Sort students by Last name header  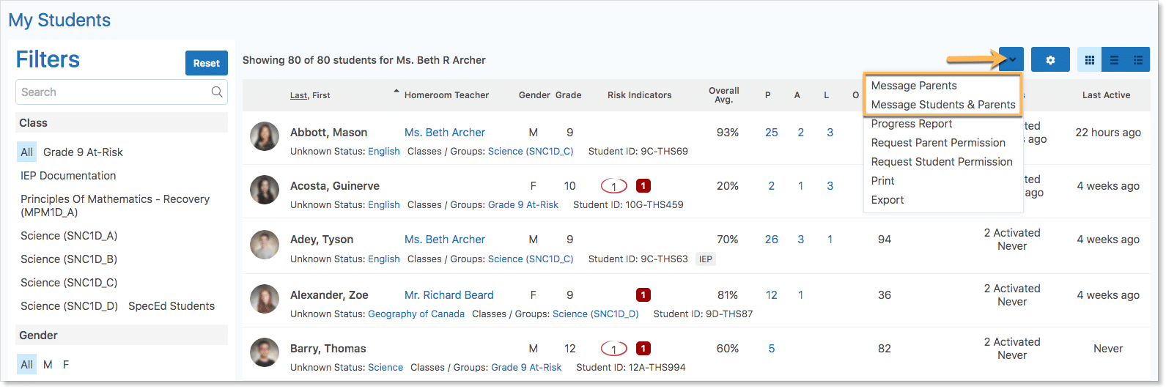[298, 95]
